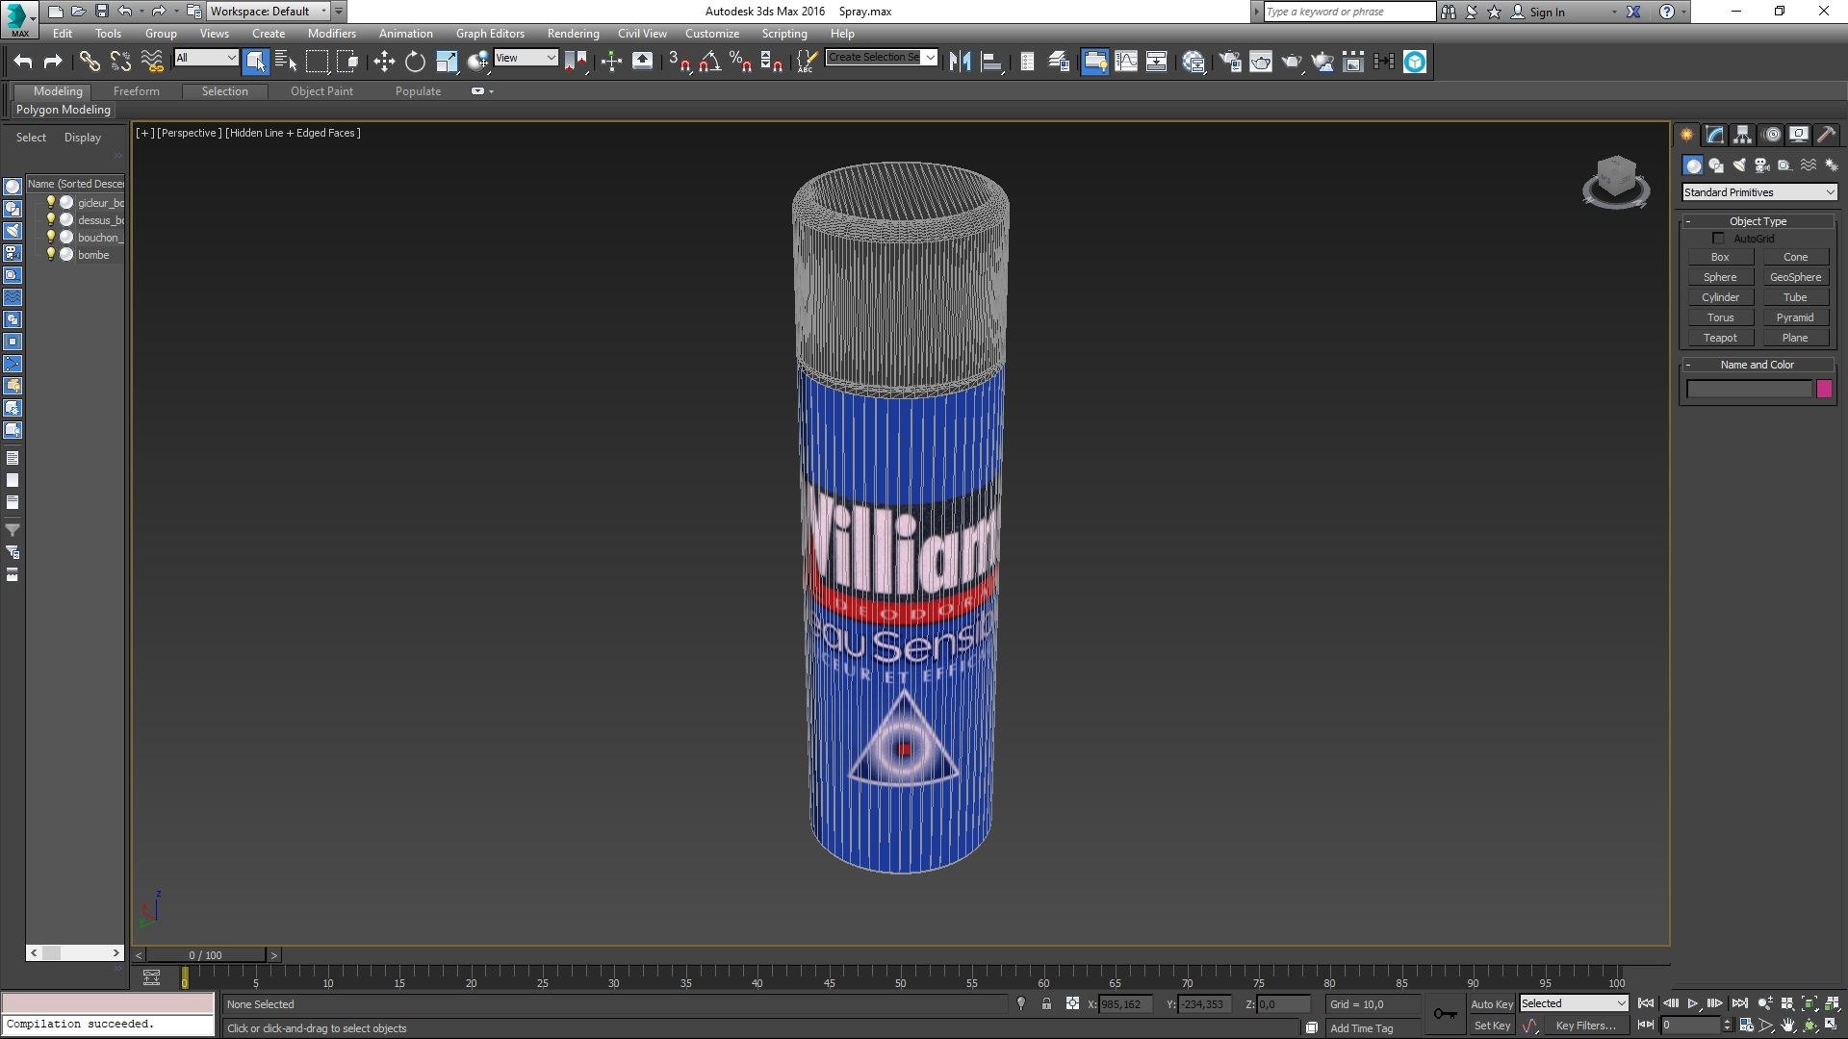Screen dimensions: 1848x1039
Task: Toggle Angle Snap in main toolbar
Action: point(709,62)
